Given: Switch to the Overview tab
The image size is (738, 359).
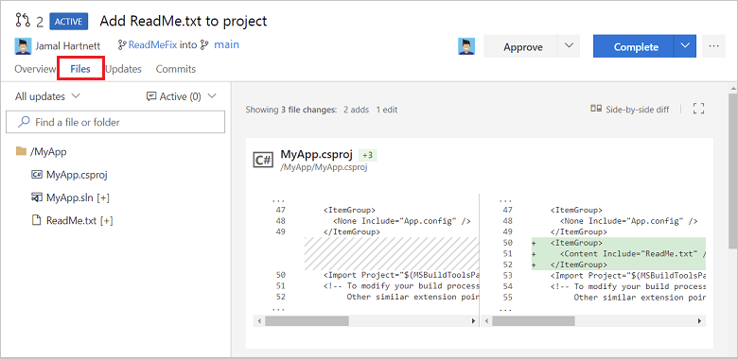Looking at the screenshot, I should [35, 69].
